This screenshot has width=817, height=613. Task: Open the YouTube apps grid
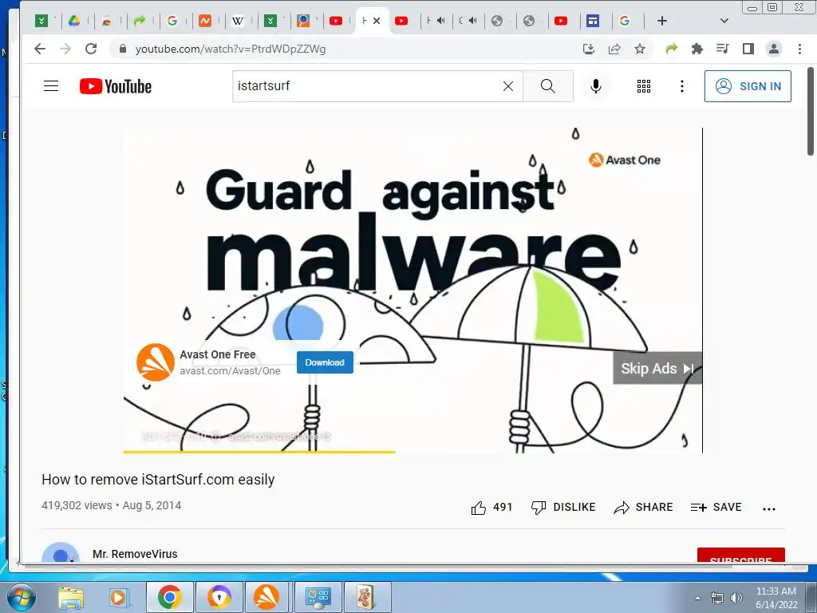tap(644, 86)
